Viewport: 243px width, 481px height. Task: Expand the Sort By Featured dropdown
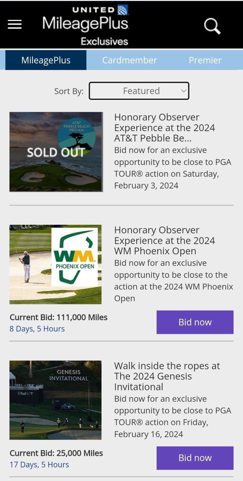tap(139, 91)
